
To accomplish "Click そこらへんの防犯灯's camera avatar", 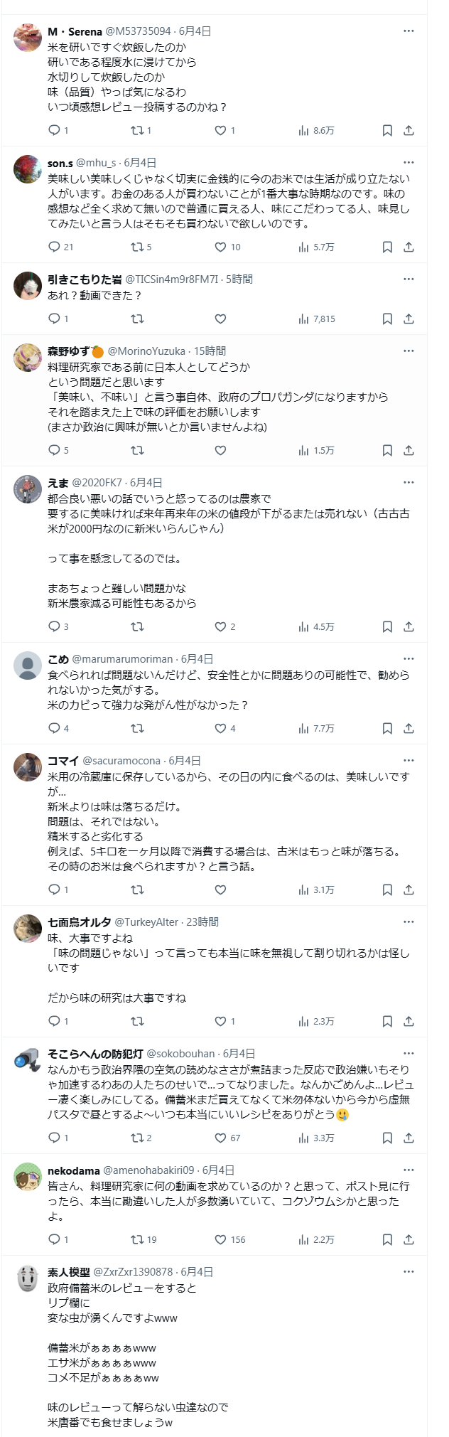I will pos(28,1059).
